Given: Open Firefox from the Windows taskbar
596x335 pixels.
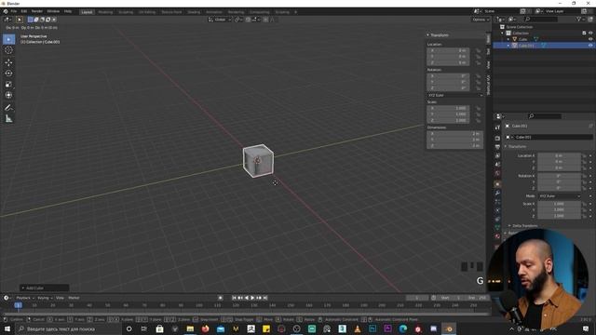Looking at the screenshot, I should coord(205,328).
